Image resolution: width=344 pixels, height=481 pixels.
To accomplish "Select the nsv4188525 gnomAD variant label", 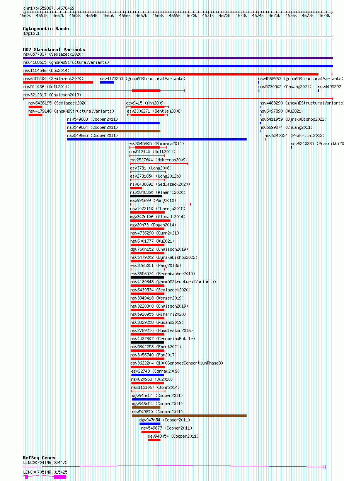I will [66, 62].
